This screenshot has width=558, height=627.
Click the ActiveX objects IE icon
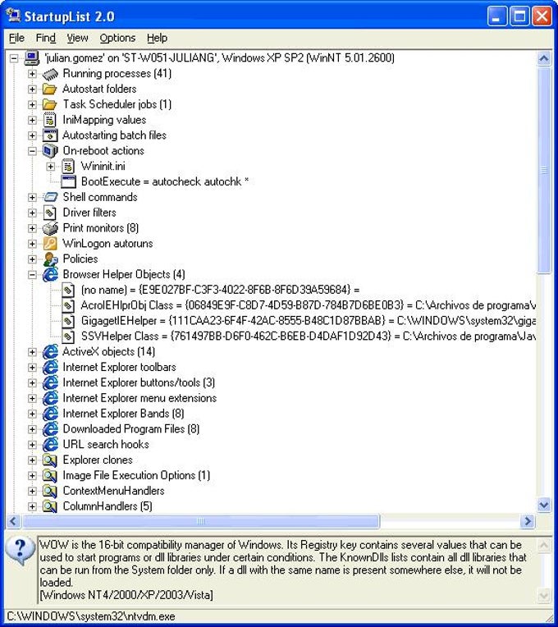[x=50, y=352]
